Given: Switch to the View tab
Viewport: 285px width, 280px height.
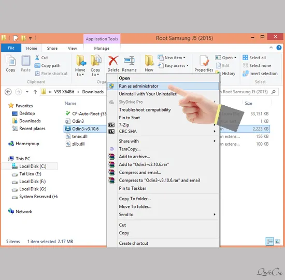Looking at the screenshot, I should (73, 48).
